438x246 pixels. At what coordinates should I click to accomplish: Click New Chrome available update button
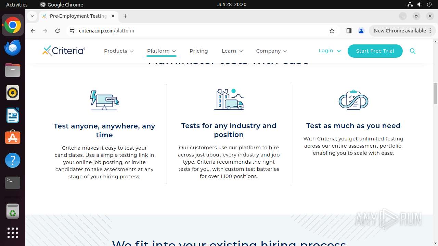(x=402, y=31)
